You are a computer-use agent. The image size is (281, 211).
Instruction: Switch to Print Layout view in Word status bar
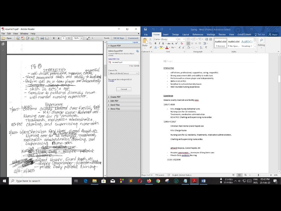tap(239, 175)
